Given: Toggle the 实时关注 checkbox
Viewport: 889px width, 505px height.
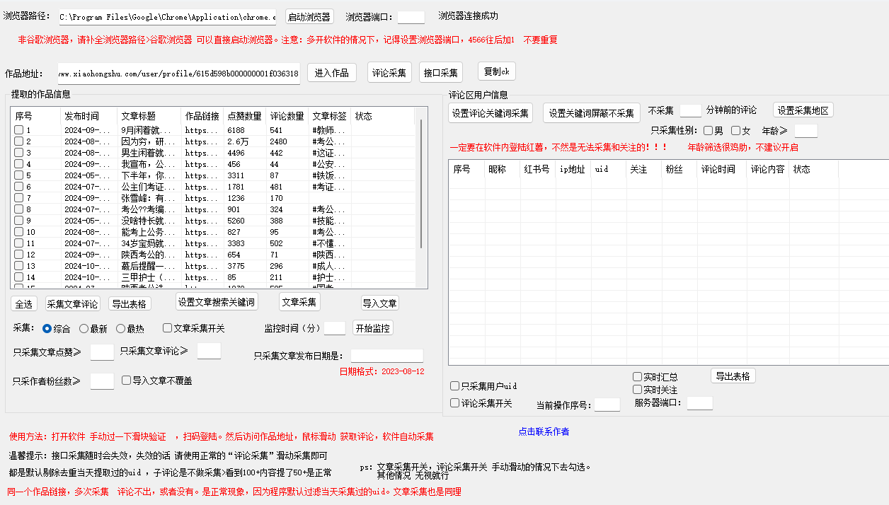Looking at the screenshot, I should pyautogui.click(x=638, y=390).
